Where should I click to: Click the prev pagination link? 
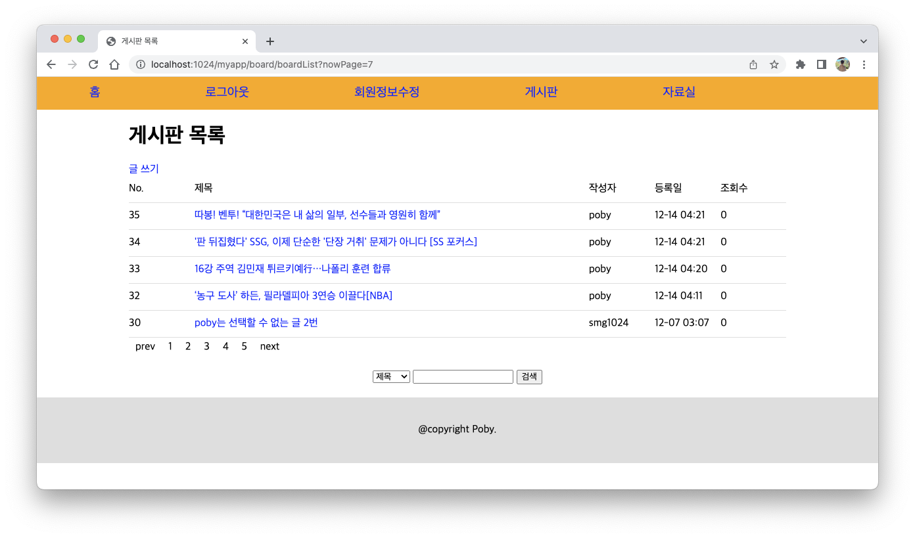pyautogui.click(x=145, y=346)
